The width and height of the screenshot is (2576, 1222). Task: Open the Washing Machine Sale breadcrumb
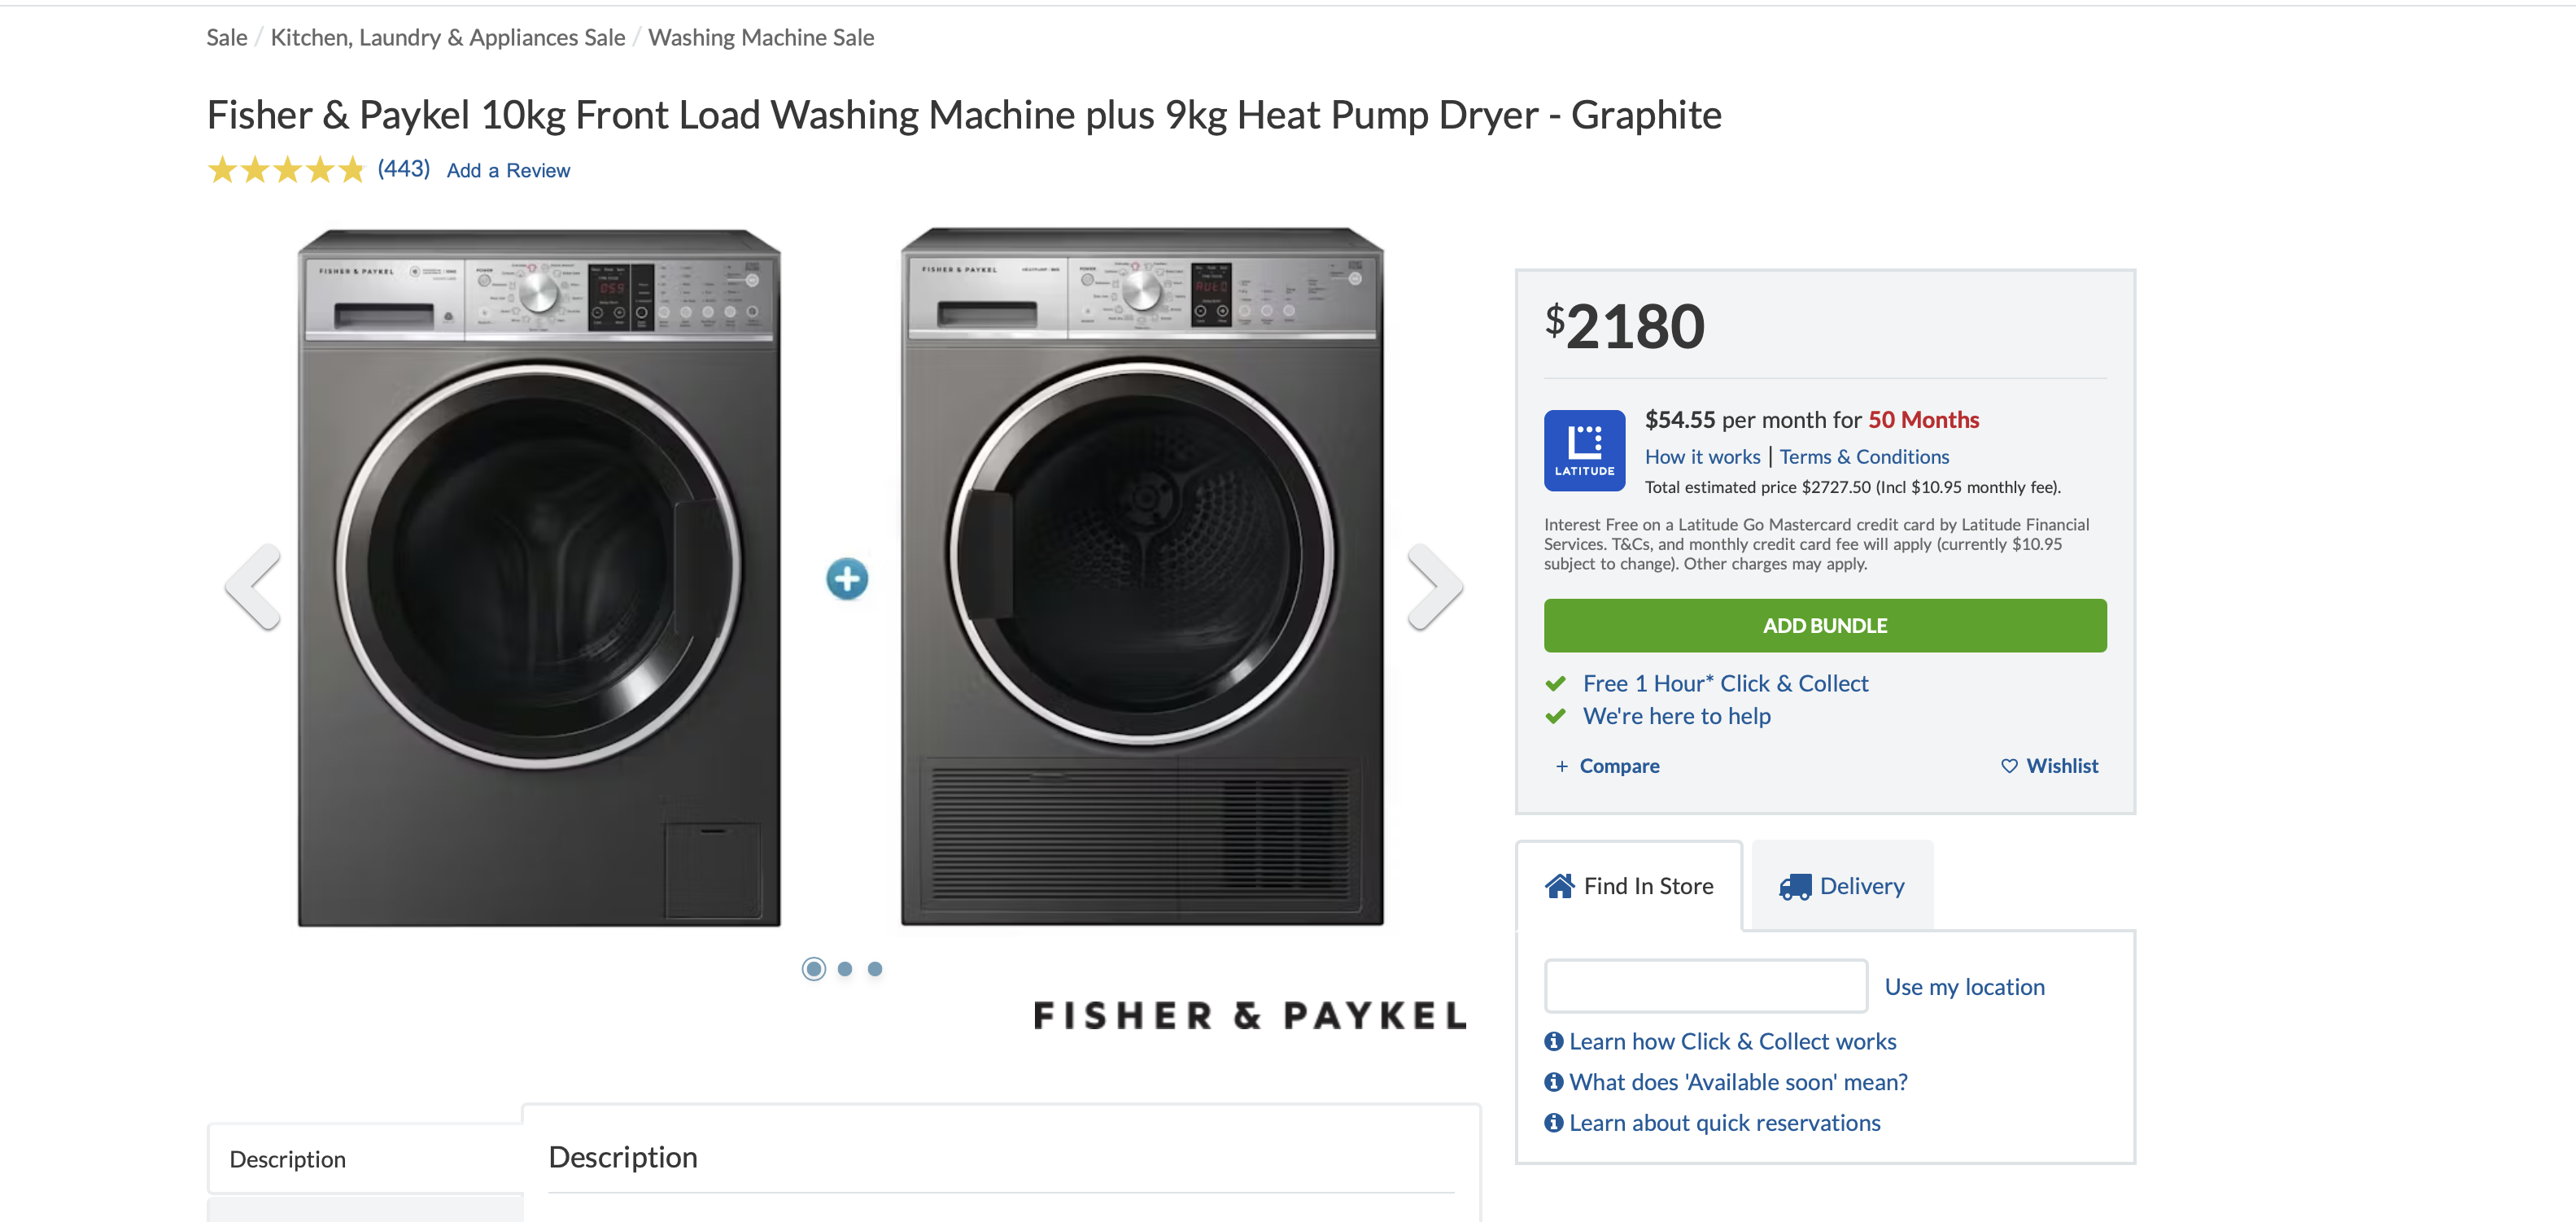click(761, 38)
